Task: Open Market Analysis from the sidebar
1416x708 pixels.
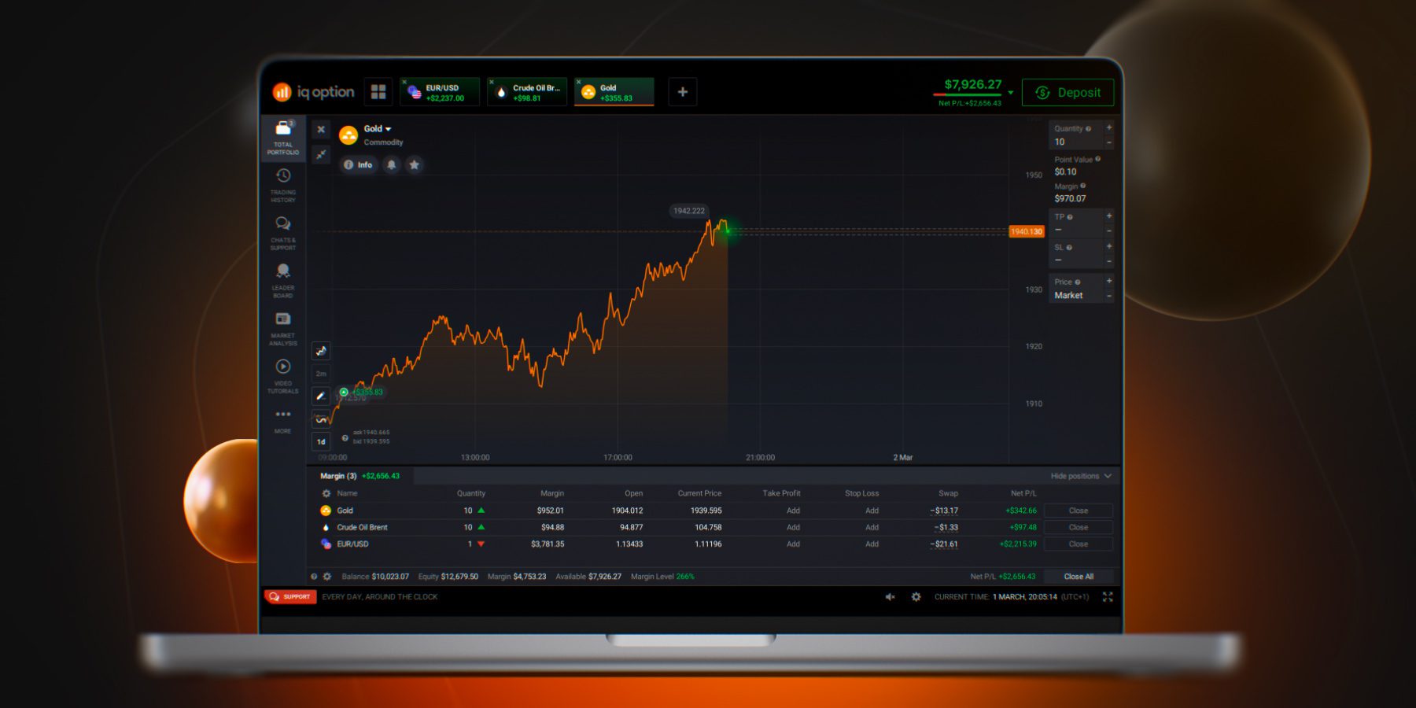Action: pos(283,329)
